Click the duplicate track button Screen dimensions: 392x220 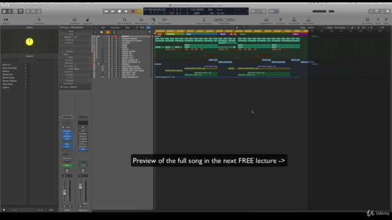pos(102,32)
